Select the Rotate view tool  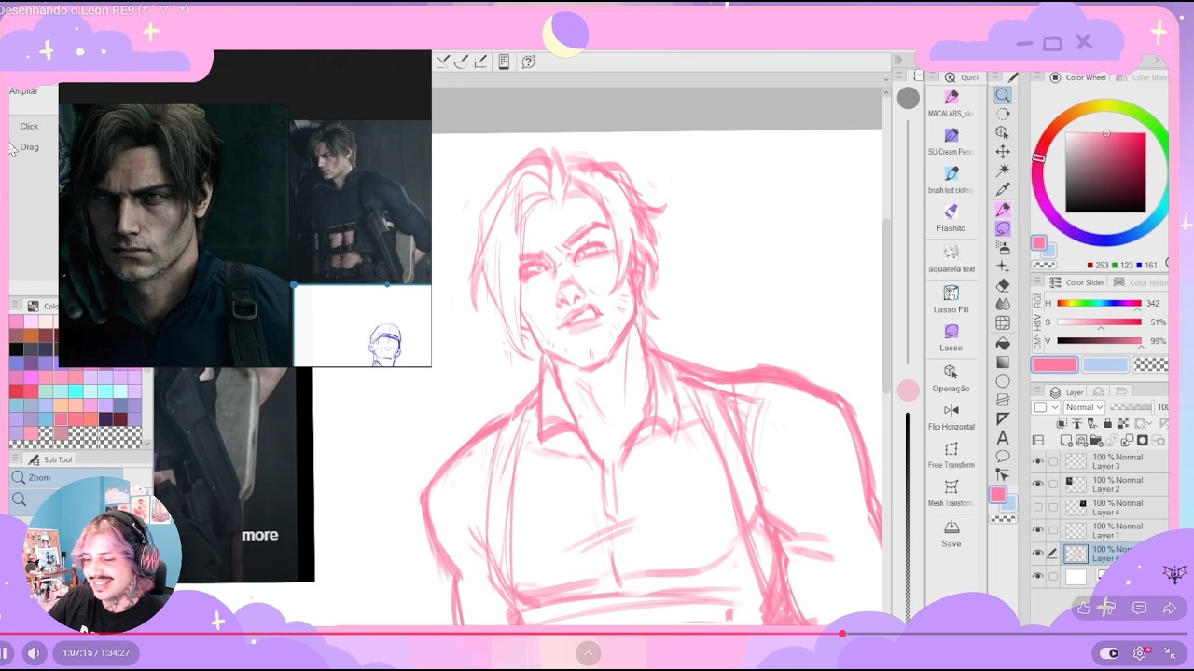coord(1003,114)
